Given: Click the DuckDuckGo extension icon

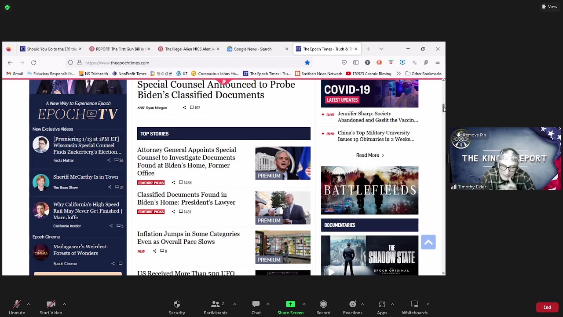Looking at the screenshot, I should coord(379,63).
